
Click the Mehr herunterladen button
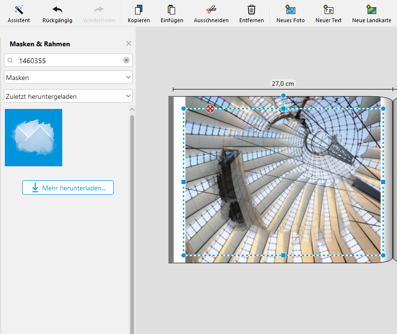click(68, 187)
